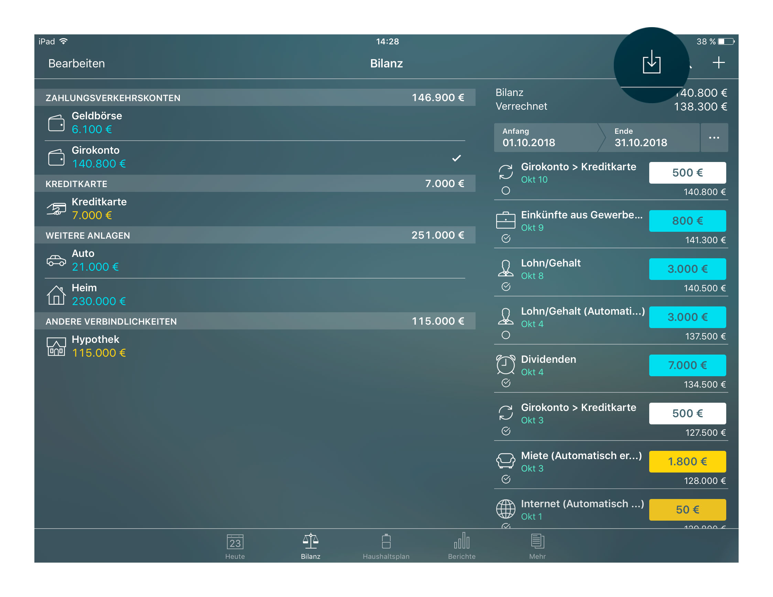Image resolution: width=773 pixels, height=597 pixels.
Task: Change the Ende end date 31.10.2018
Action: [652, 138]
